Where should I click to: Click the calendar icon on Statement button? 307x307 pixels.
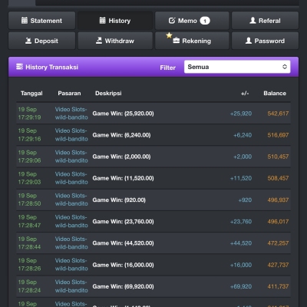tap(25, 21)
